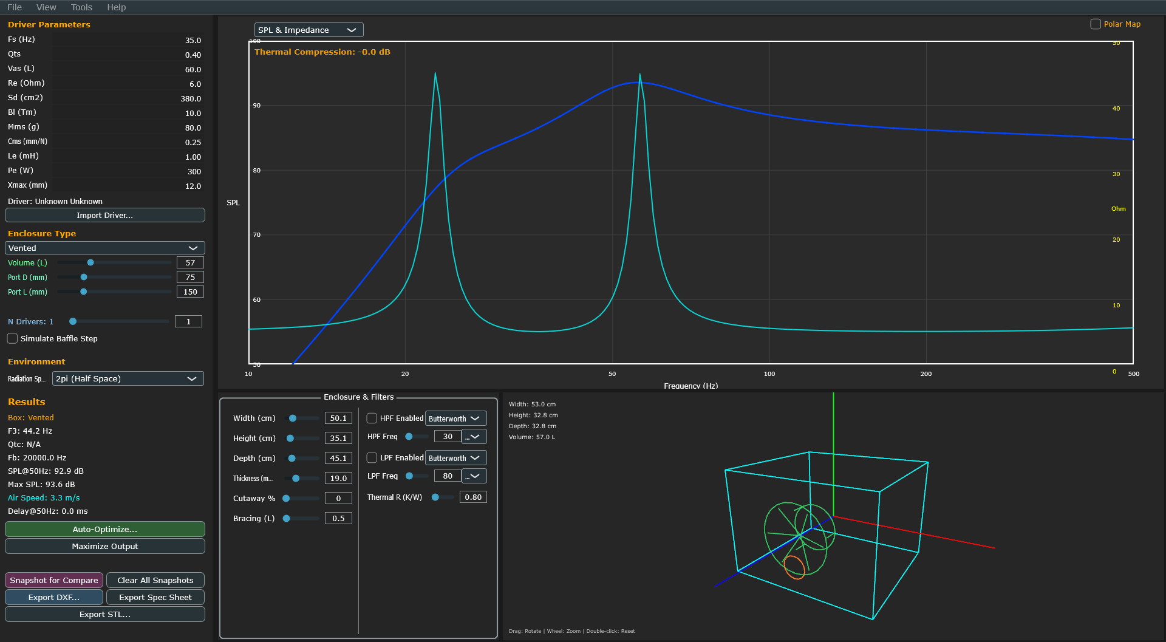Open SPL & Impedance graph dropdown
The height and width of the screenshot is (642, 1166).
click(x=309, y=30)
